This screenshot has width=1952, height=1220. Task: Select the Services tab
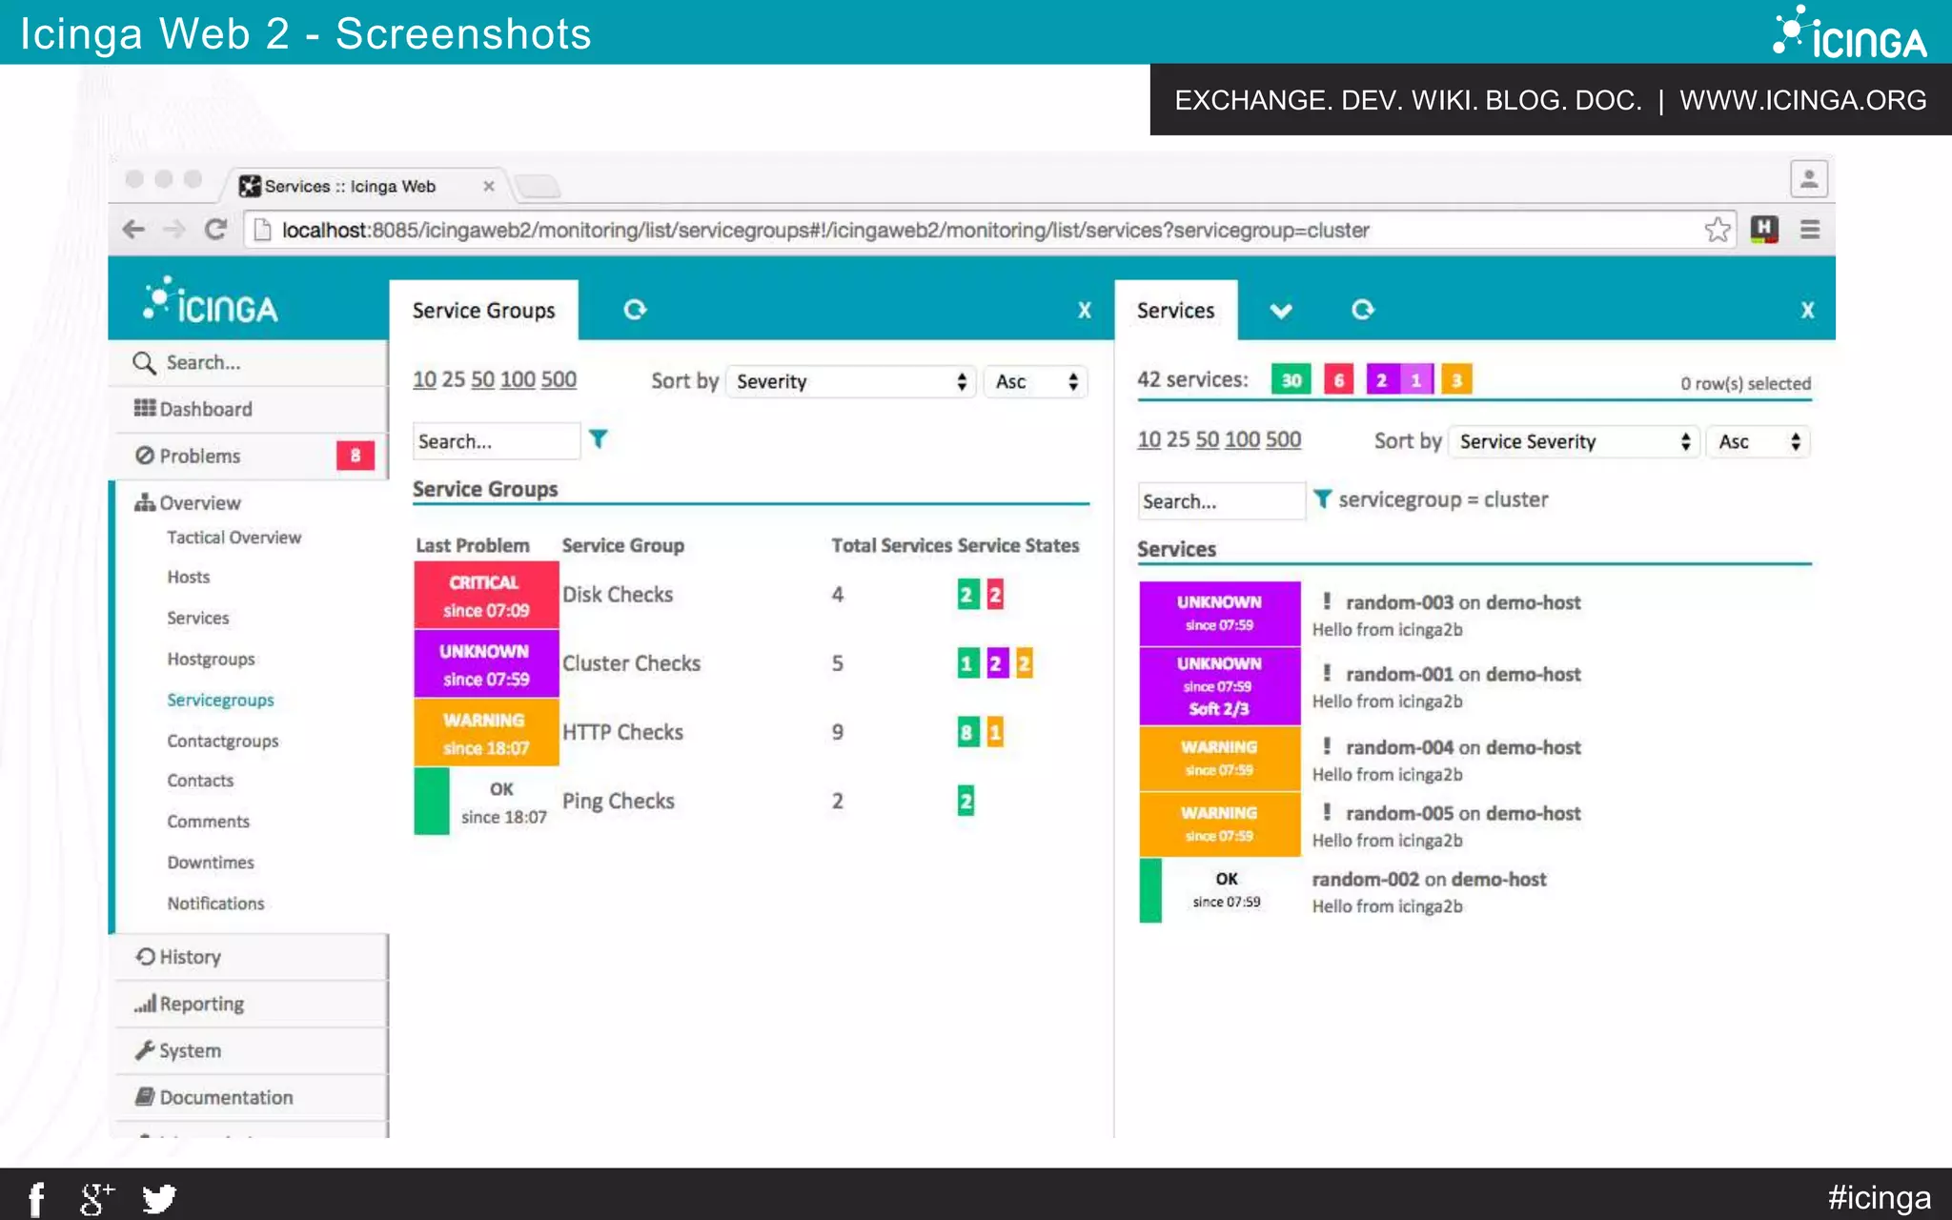1175,310
